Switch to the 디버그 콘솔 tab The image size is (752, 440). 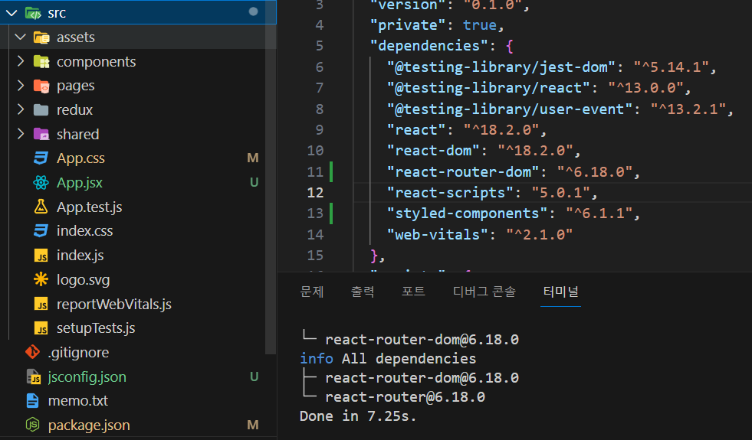(484, 291)
